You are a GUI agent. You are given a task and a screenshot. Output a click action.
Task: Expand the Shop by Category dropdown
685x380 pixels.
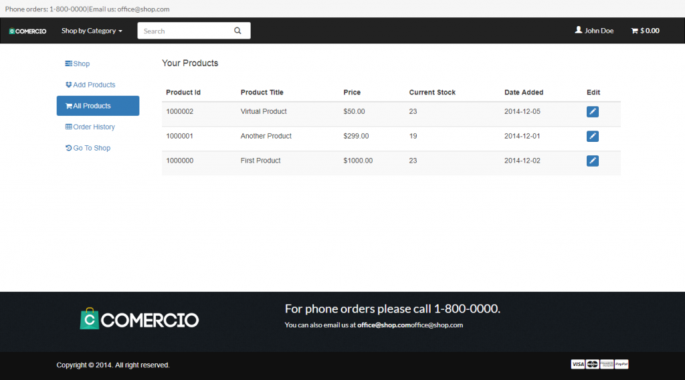pos(92,31)
